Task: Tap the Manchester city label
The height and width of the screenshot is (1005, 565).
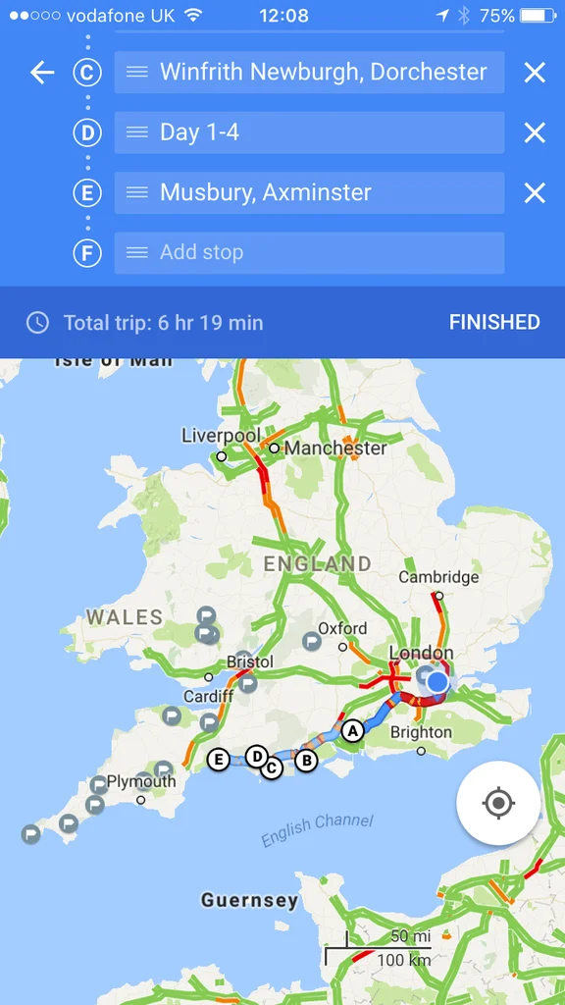Action: tap(335, 448)
